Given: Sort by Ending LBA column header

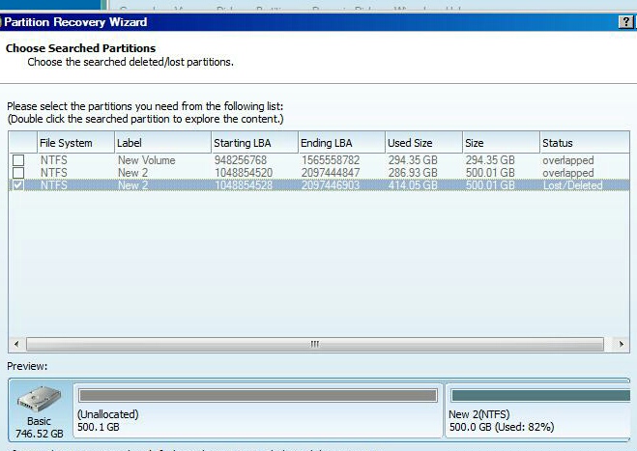Looking at the screenshot, I should pos(341,143).
